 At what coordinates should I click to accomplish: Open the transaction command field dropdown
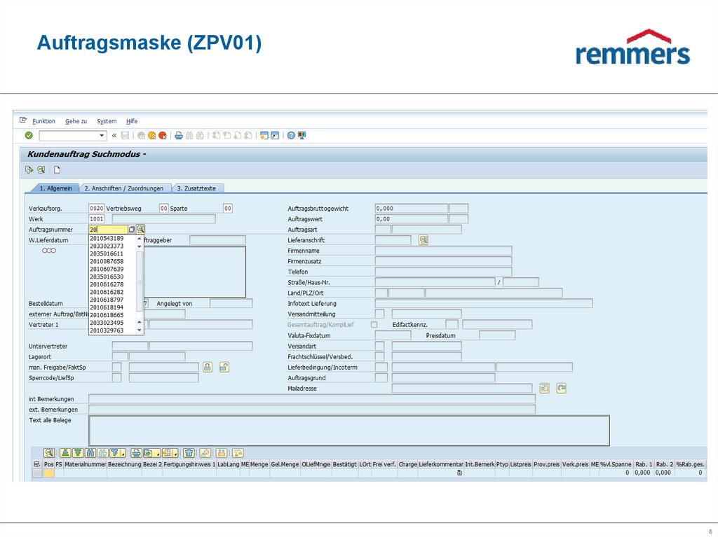tap(102, 135)
